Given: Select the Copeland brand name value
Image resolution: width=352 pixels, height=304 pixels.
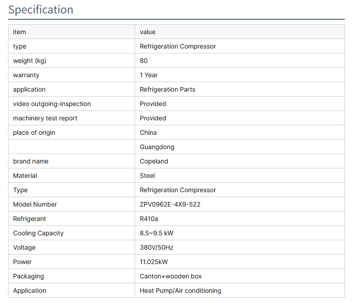Looking at the screenshot, I should (x=154, y=161).
